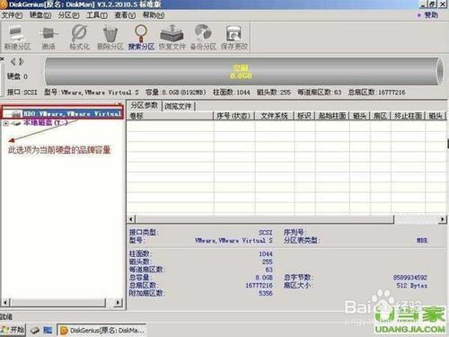Open the 帮助(H) menu
The height and width of the screenshot is (337, 449).
point(154,15)
